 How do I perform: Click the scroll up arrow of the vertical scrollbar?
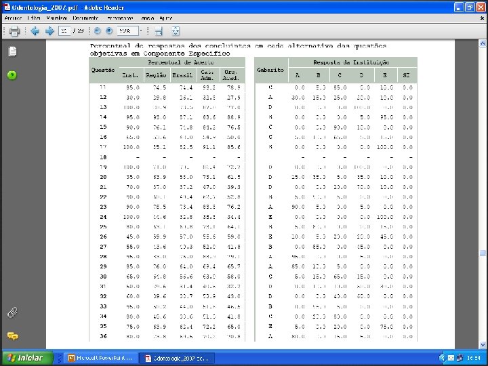tap(483, 43)
